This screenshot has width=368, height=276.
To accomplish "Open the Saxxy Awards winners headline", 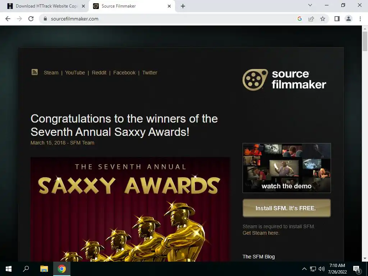I will click(124, 125).
